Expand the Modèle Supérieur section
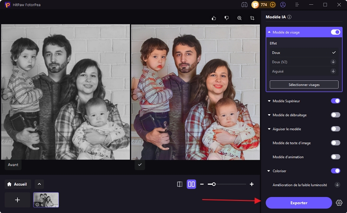 coord(269,101)
